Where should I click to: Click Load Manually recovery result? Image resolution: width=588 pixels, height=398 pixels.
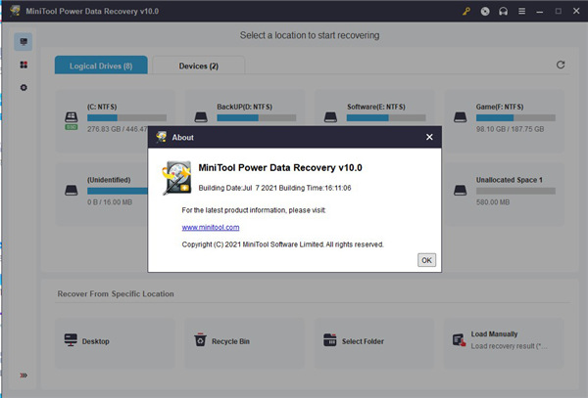click(x=505, y=339)
